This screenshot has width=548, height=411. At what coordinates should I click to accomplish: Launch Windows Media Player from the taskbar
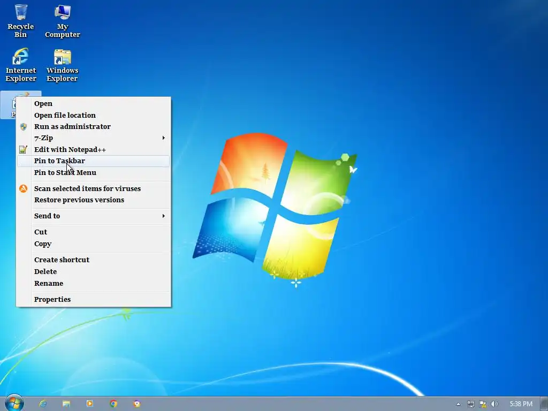[x=90, y=404]
